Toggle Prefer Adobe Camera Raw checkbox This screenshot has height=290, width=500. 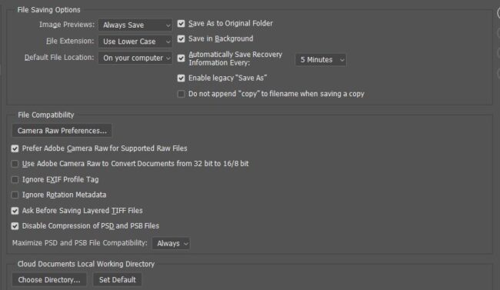pos(15,148)
